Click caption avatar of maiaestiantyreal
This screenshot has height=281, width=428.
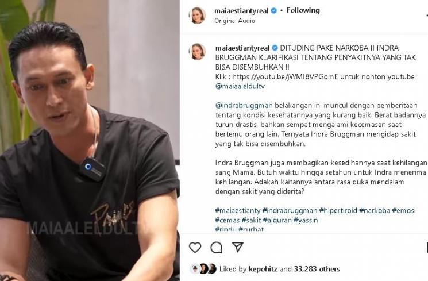coord(197,51)
